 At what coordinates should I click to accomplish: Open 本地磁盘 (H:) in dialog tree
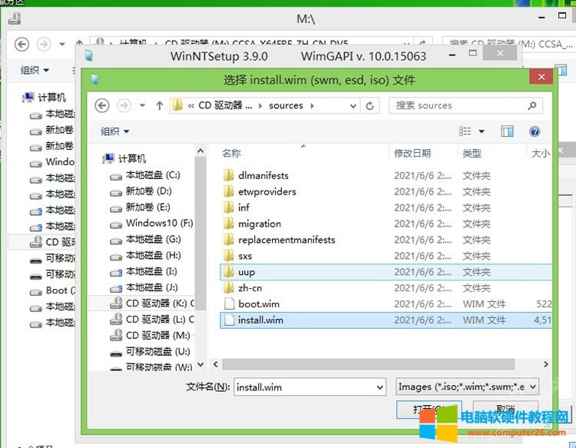click(x=145, y=255)
